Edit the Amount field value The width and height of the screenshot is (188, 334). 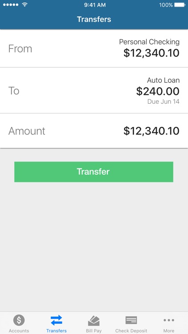pyautogui.click(x=151, y=131)
